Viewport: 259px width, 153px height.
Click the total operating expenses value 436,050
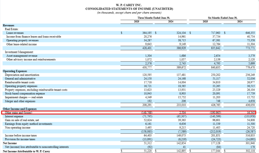coord(250,105)
